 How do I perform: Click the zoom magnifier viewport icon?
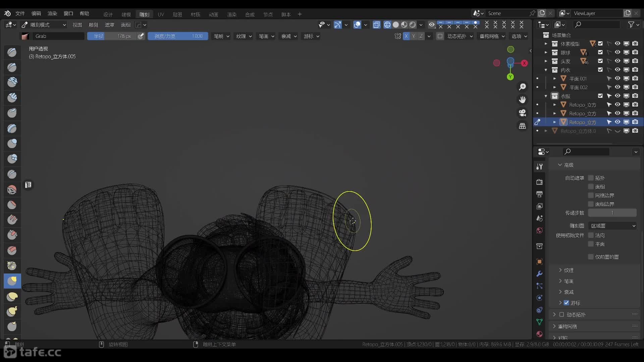(522, 87)
